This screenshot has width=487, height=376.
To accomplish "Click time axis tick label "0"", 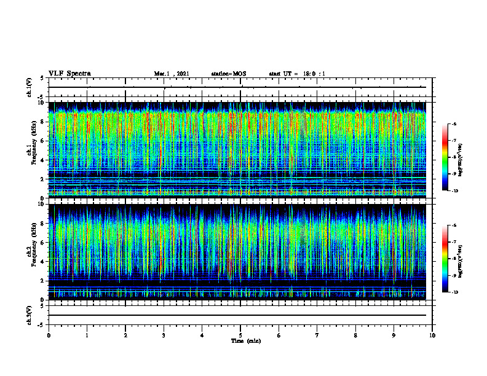I will pos(49,335).
